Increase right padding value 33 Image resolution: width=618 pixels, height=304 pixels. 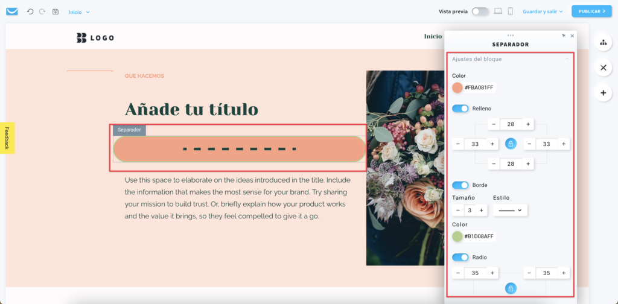pyautogui.click(x=564, y=144)
